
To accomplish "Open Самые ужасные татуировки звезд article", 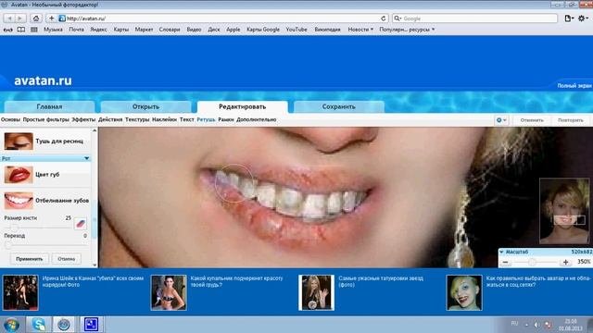I will pyautogui.click(x=381, y=281).
